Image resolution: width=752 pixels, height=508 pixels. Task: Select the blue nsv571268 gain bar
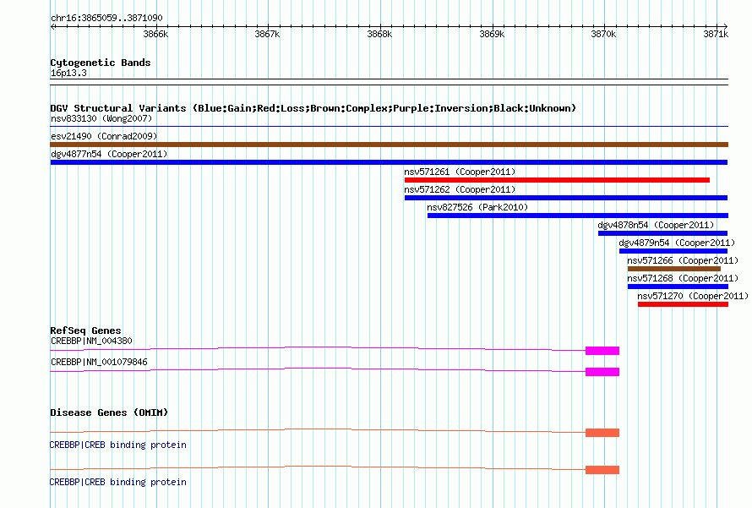(678, 287)
